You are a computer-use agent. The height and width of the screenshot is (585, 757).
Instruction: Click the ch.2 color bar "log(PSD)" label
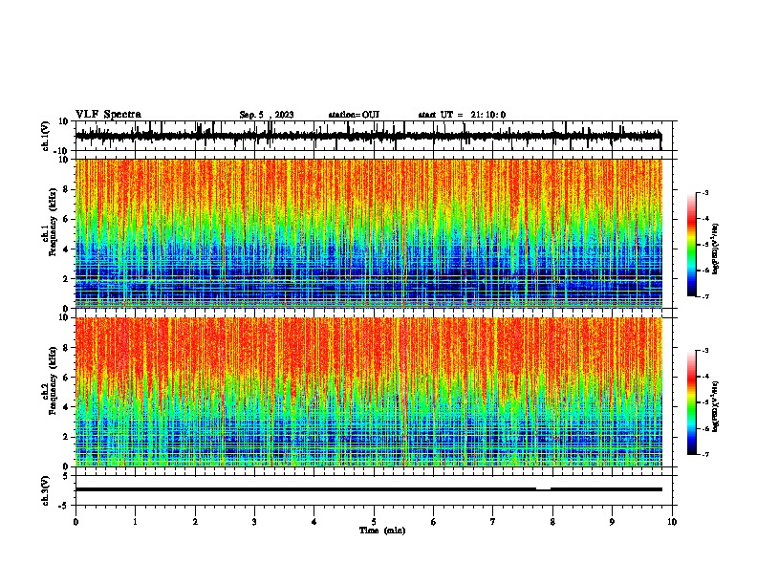point(716,406)
